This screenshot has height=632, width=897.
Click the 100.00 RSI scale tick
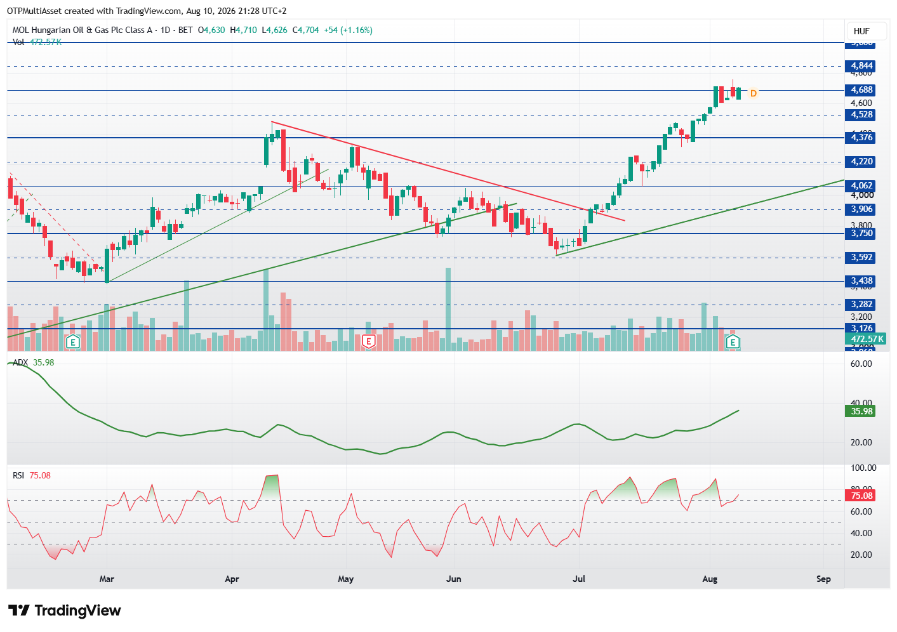point(863,468)
